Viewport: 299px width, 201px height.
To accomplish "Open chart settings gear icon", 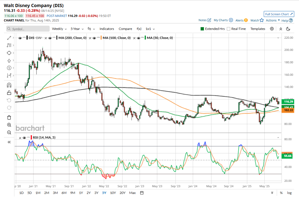I will [x=272, y=29].
